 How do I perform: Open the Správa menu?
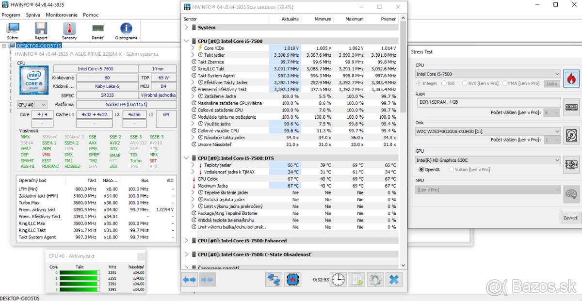click(x=33, y=15)
